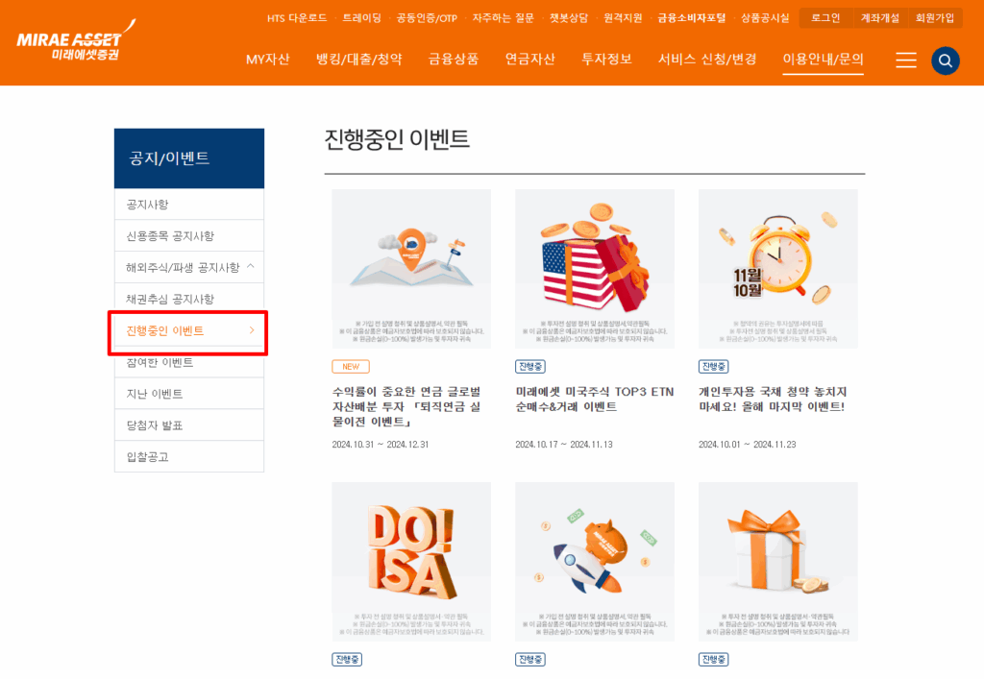Click the magnifying glass search icon
The image size is (984, 679).
click(x=946, y=61)
